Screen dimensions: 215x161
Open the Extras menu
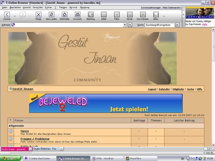point(48,8)
